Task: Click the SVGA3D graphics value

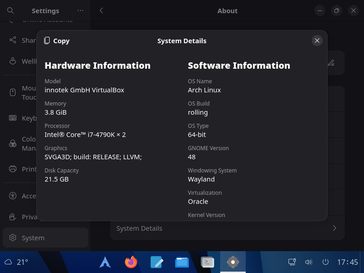Action: click(x=93, y=157)
